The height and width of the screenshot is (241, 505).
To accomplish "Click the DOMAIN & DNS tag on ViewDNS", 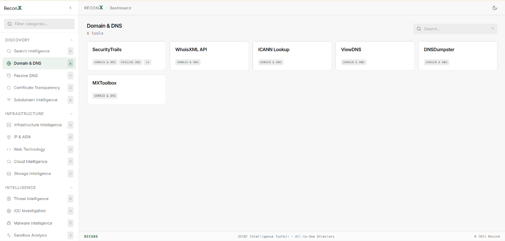I will 354,62.
